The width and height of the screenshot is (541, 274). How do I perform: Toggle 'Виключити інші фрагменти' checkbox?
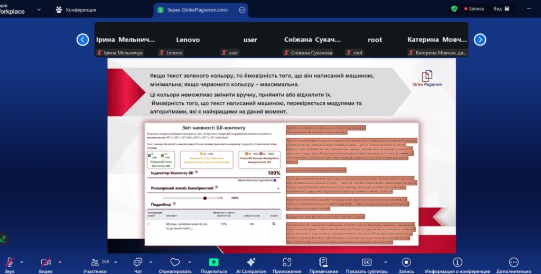(x=275, y=180)
